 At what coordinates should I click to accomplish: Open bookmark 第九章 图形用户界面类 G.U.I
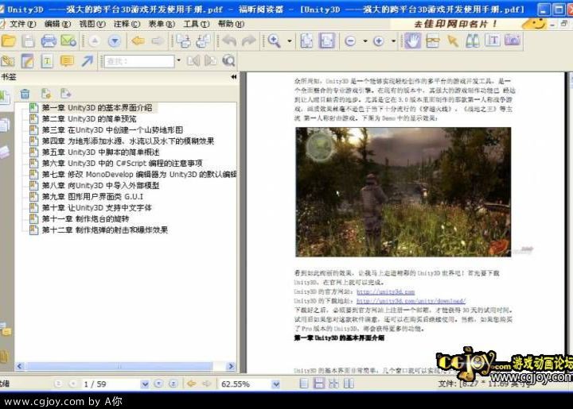[x=92, y=197]
